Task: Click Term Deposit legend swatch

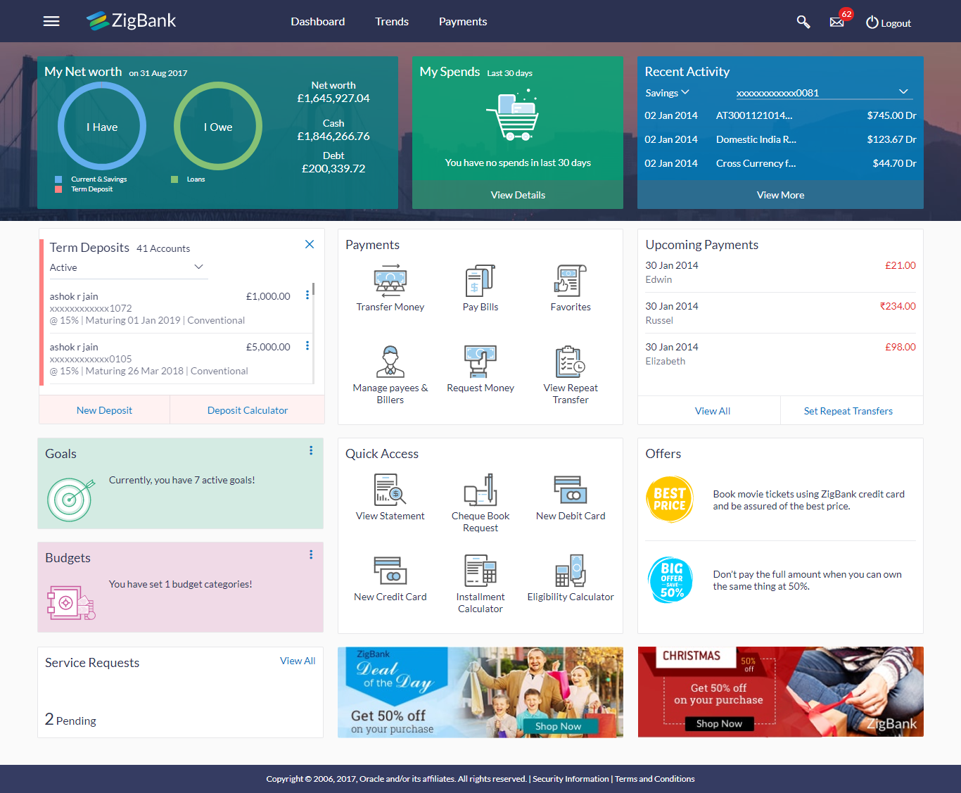Action: point(58,189)
